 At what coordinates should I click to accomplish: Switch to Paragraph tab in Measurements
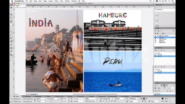tap(37, 97)
